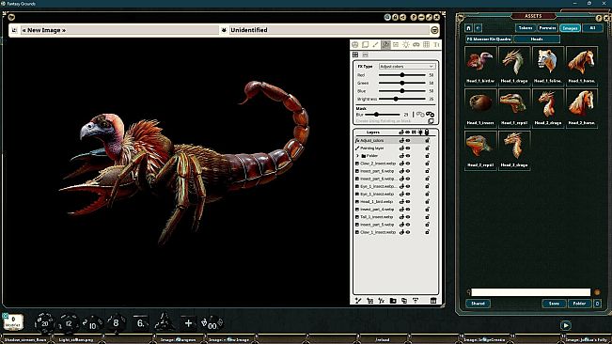
Task: Click the New Image name field
Action: click(x=119, y=30)
